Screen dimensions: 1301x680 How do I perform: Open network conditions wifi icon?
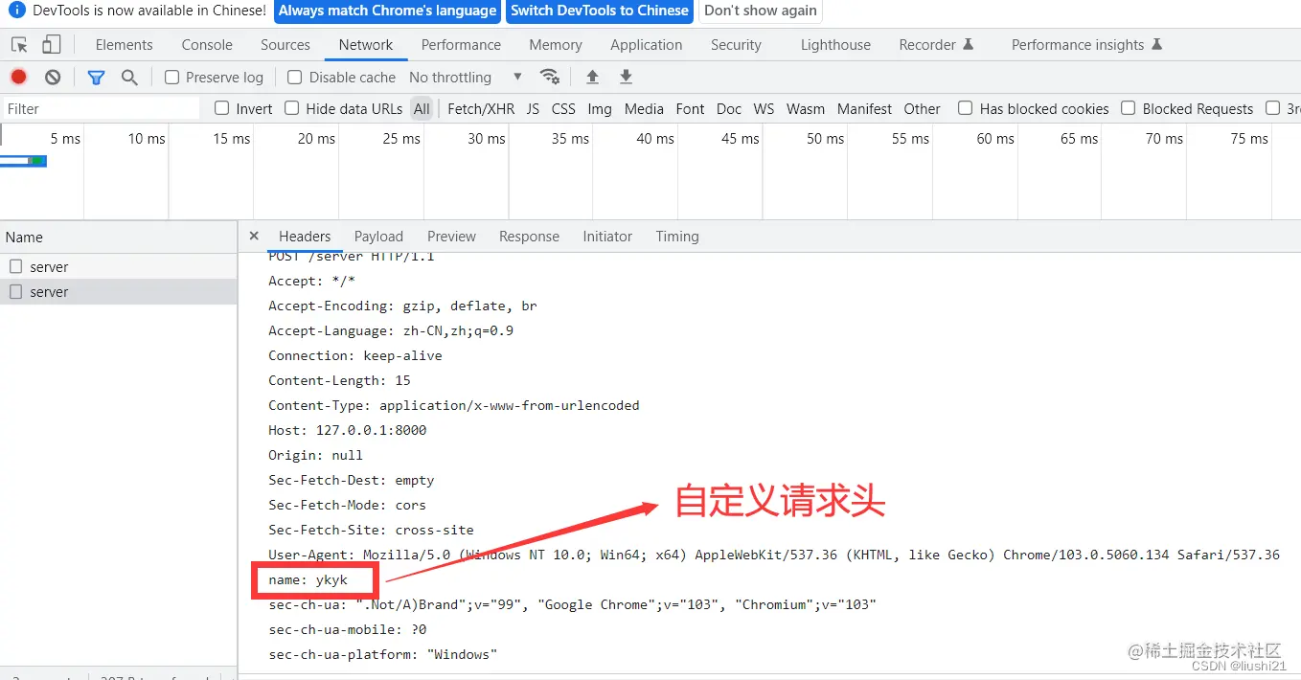[x=549, y=77]
